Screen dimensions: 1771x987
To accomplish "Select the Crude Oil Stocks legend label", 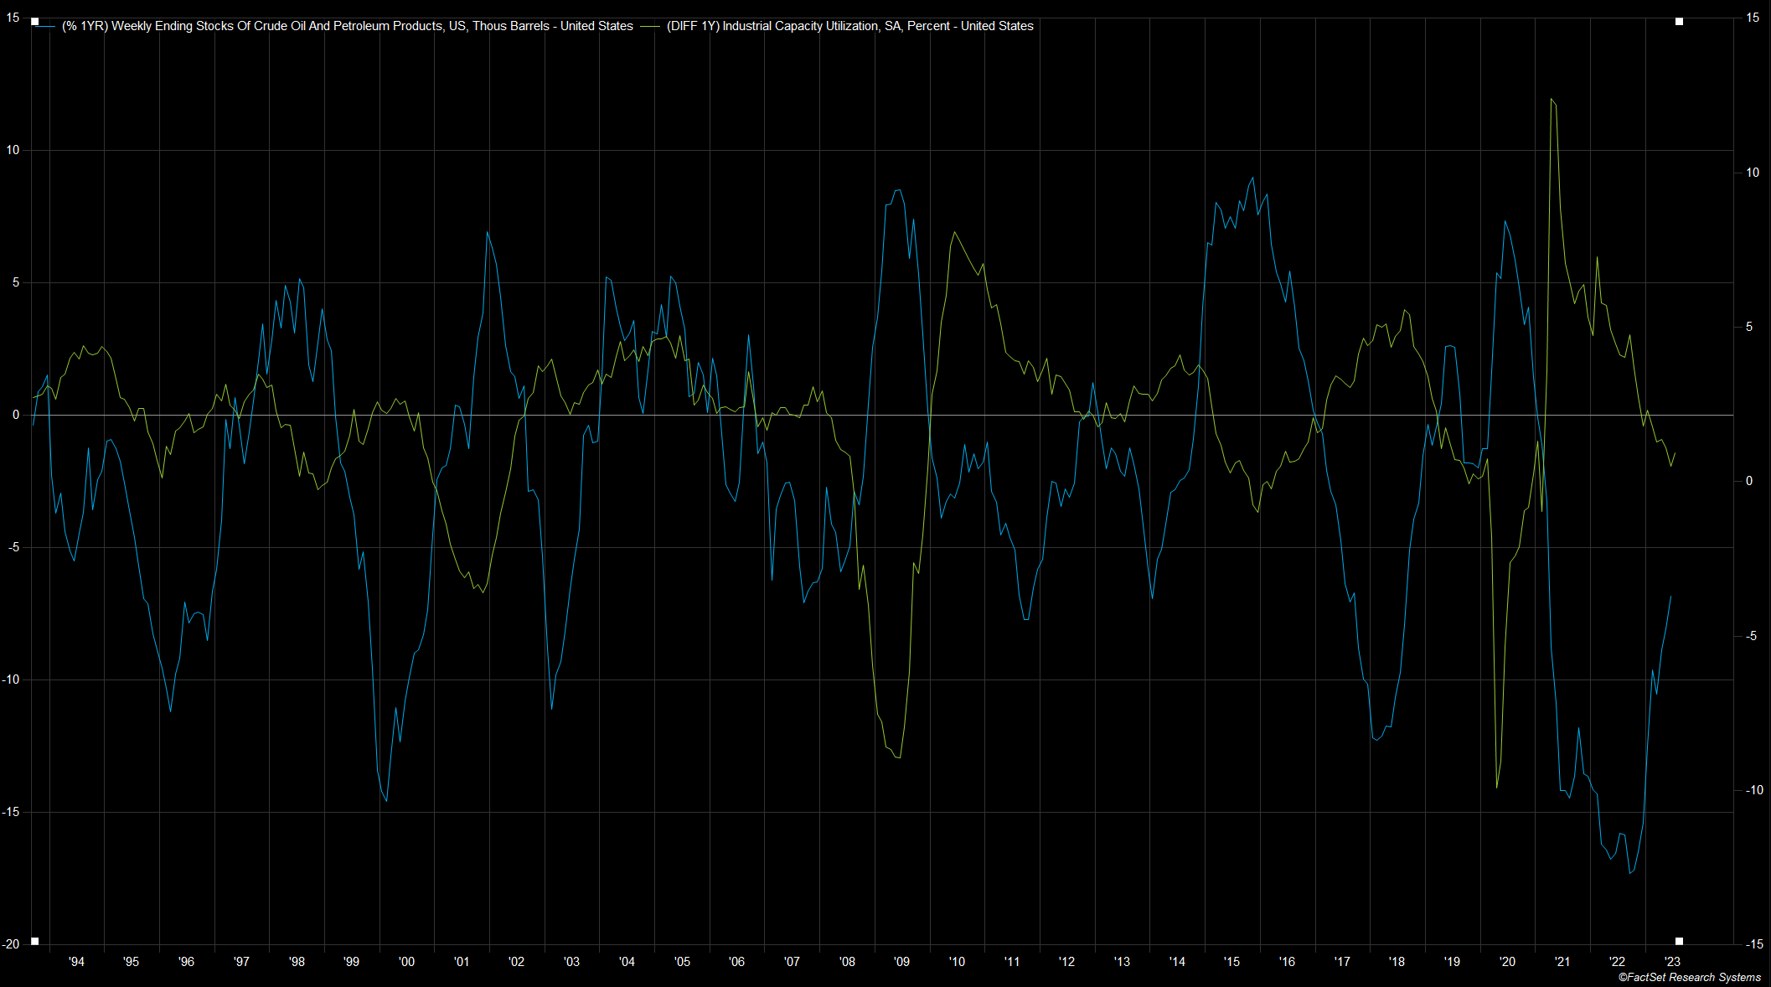I will point(347,26).
